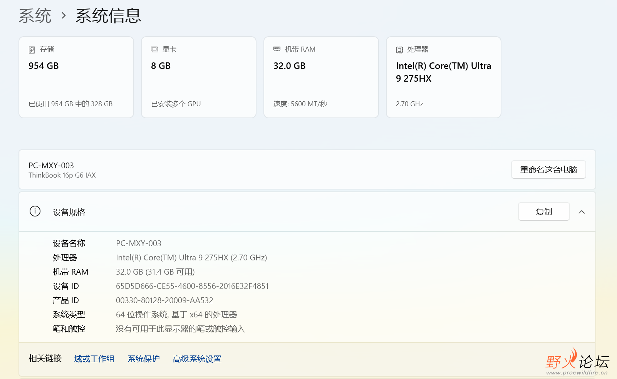Click 速度: 5600 MT/秒 text
The image size is (617, 379).
[x=300, y=104]
